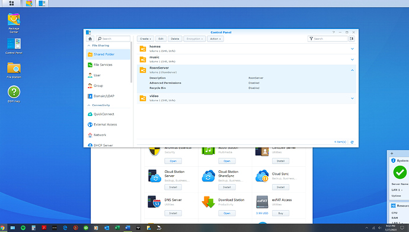Click the Delete button
The image size is (409, 232).
175,39
